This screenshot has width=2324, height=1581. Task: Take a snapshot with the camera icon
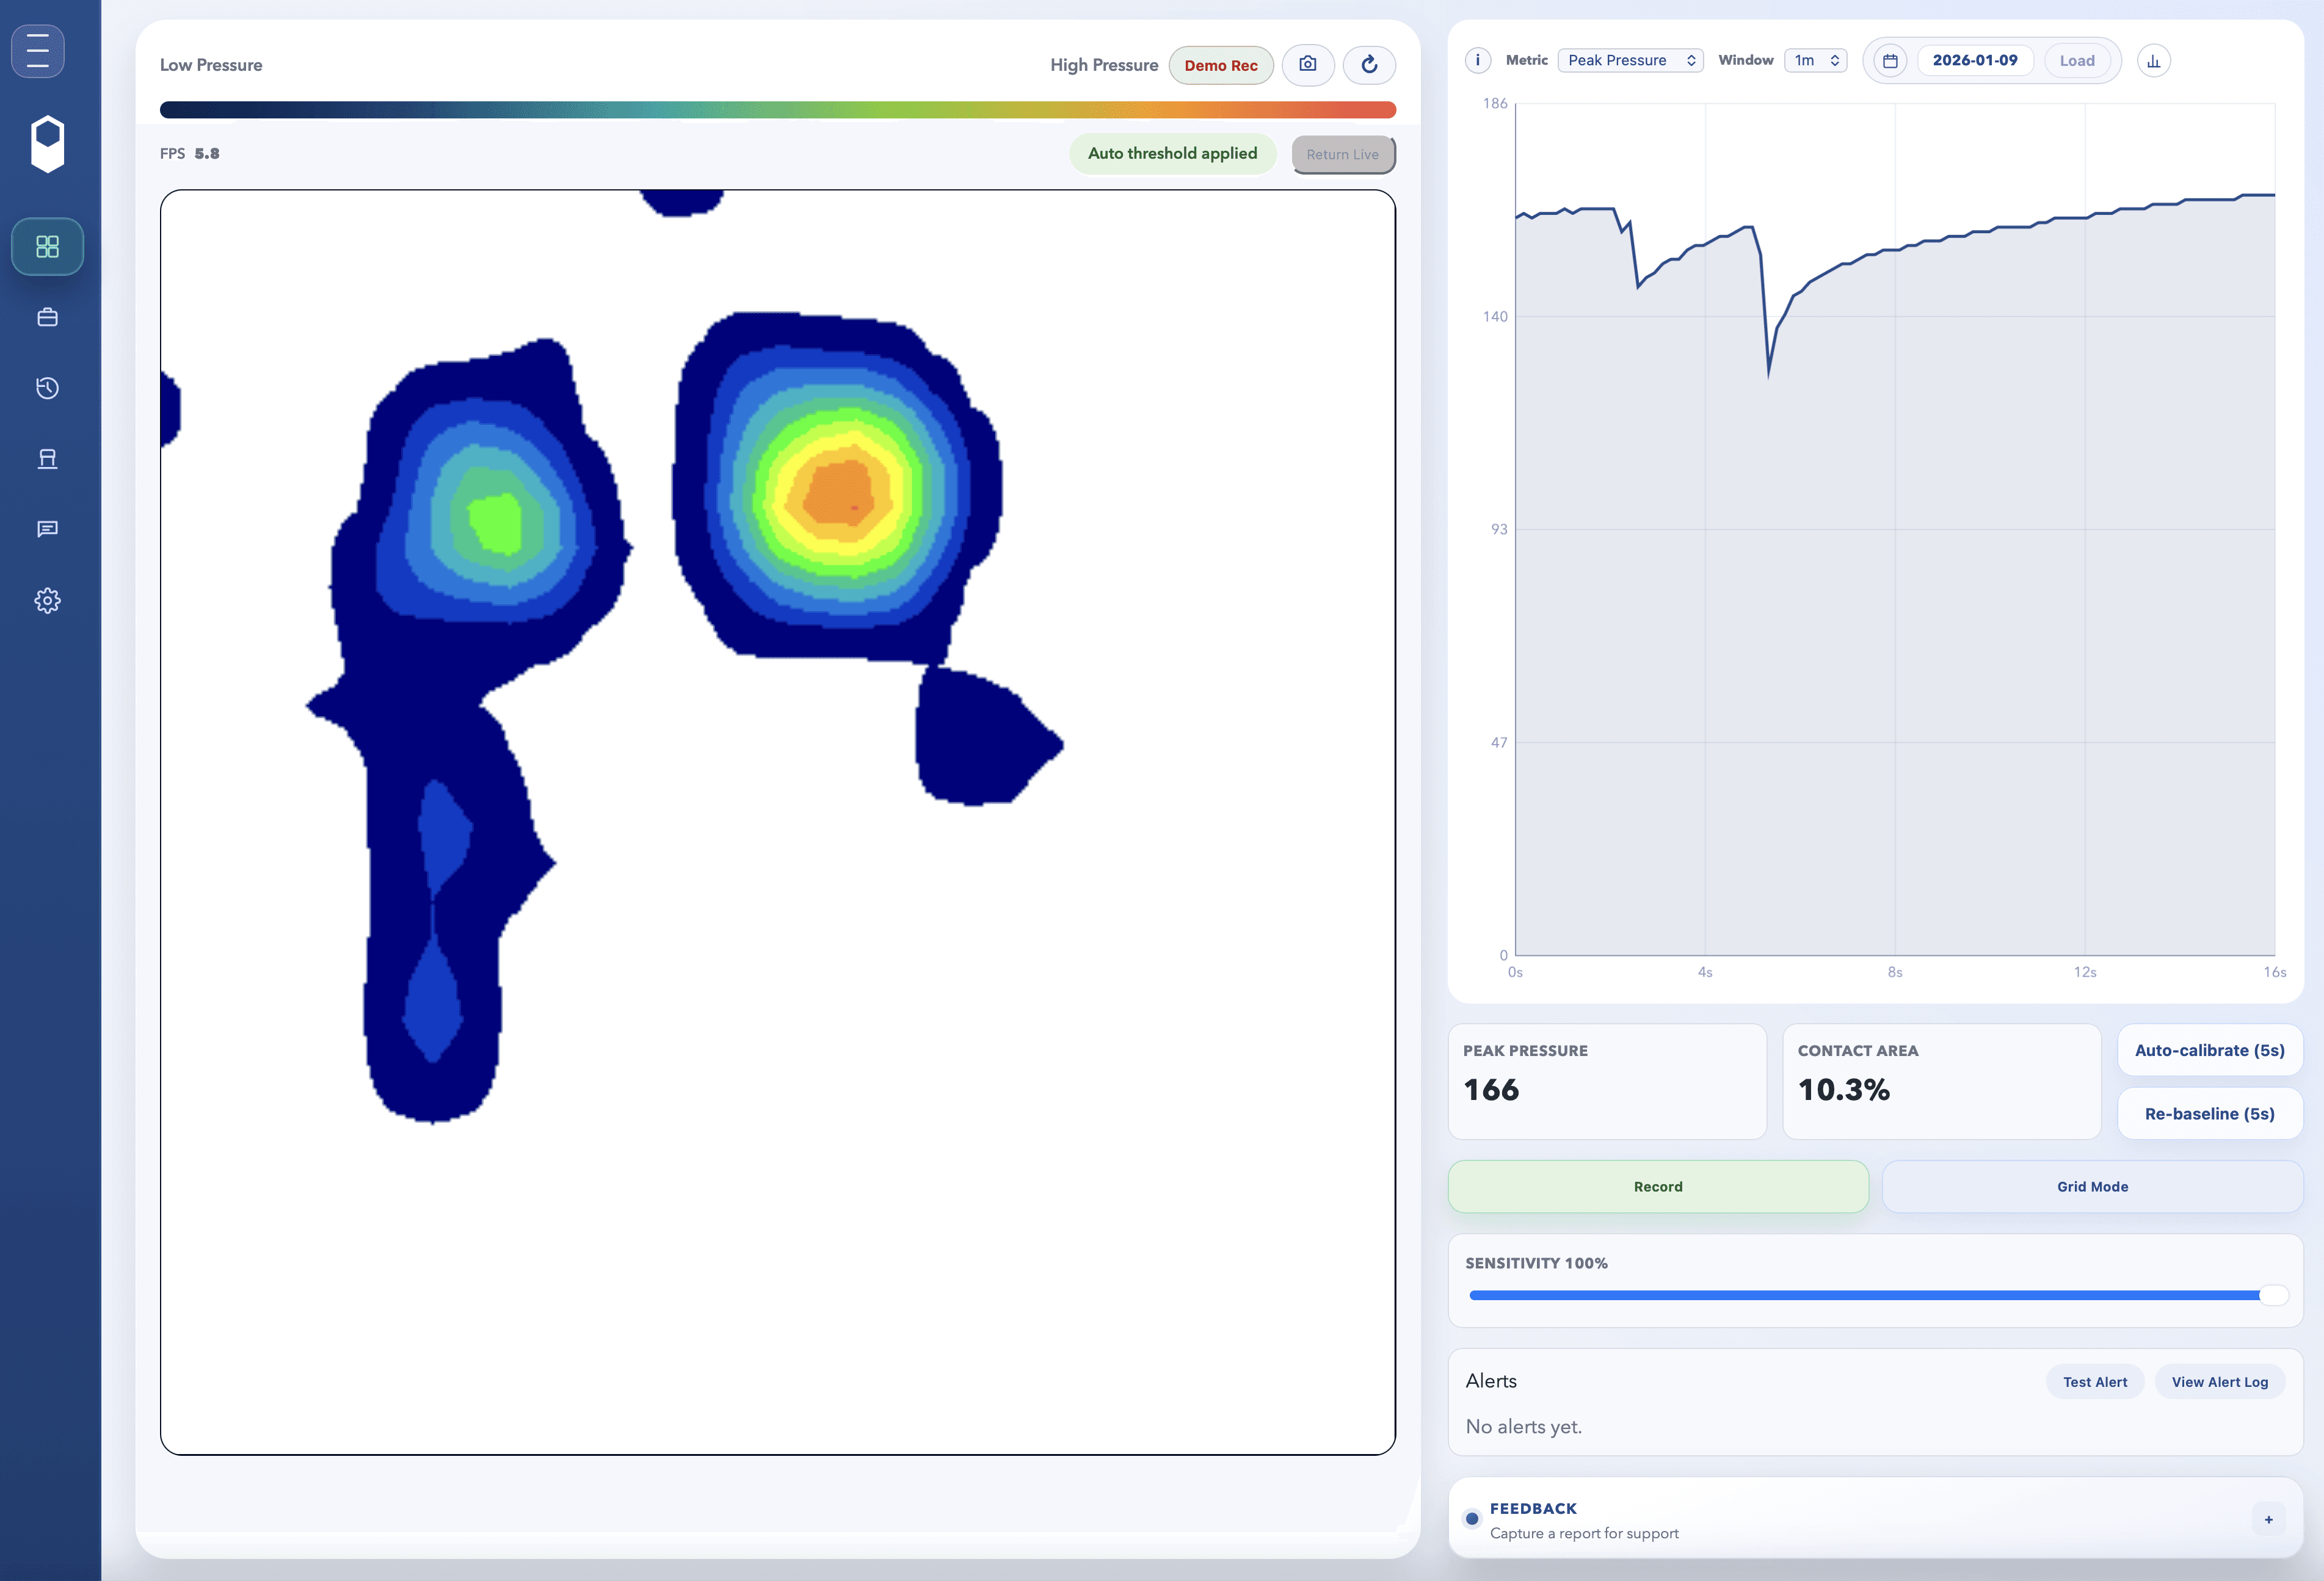(1307, 65)
